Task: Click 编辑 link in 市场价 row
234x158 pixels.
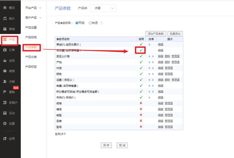Action: pyautogui.click(x=161, y=97)
